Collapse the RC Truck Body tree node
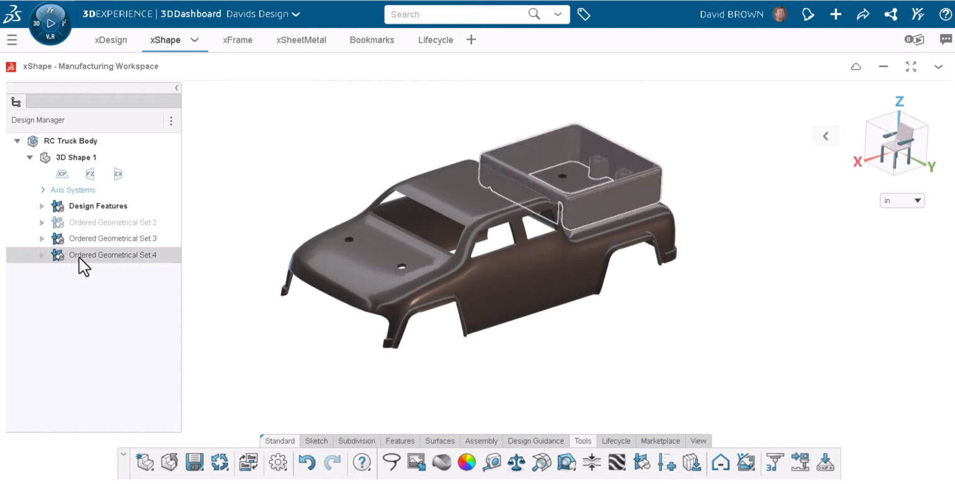Screen dimensions: 955x484 tap(17, 141)
